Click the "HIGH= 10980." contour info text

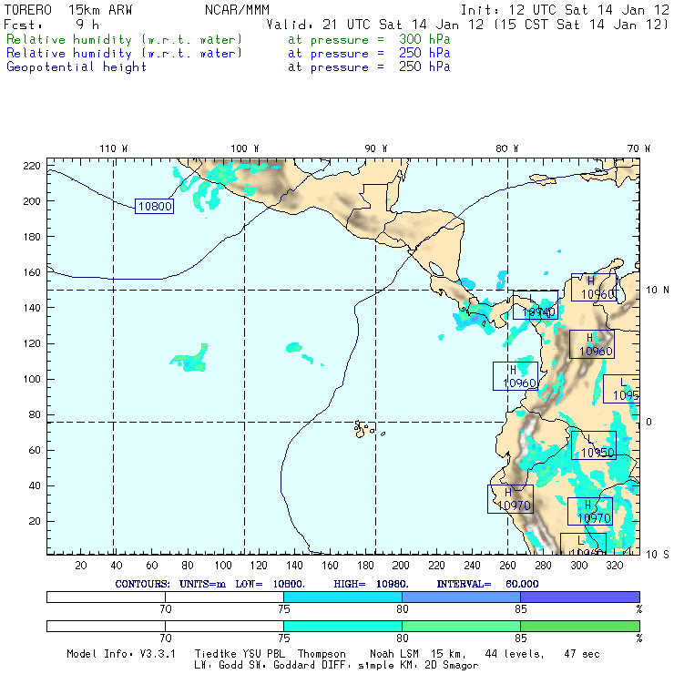[371, 584]
